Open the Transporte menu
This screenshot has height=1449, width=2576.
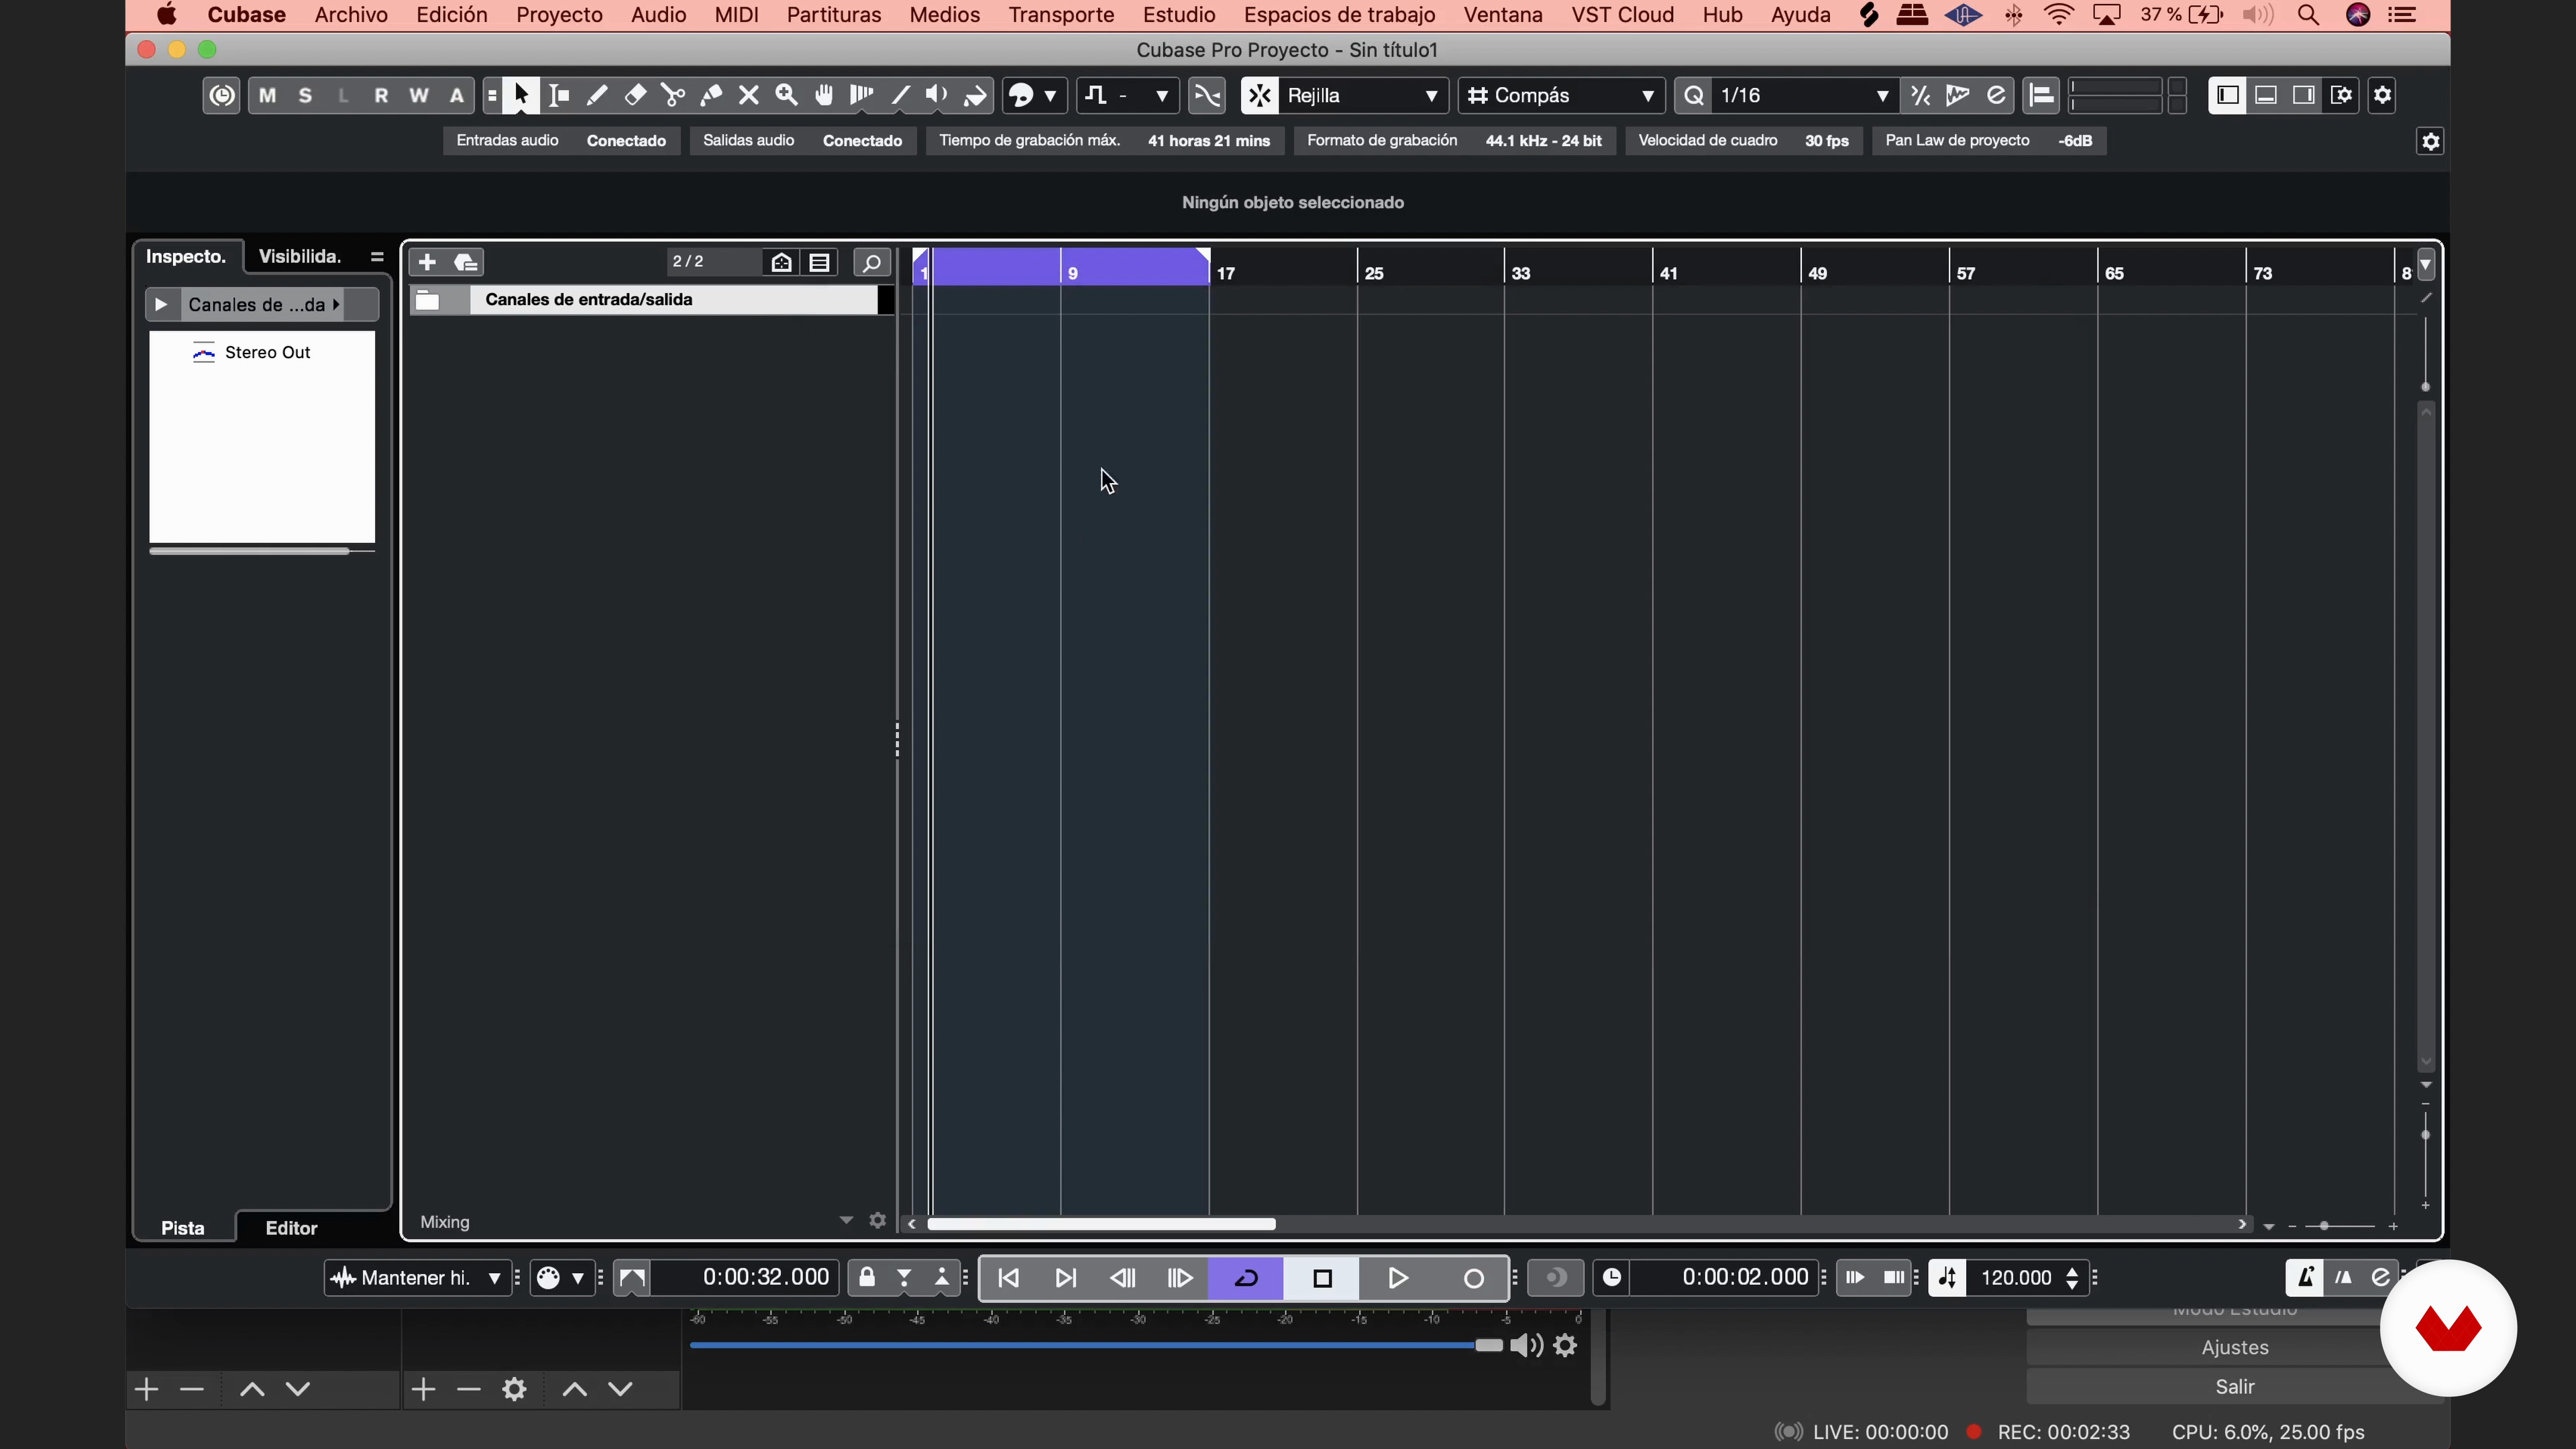point(1061,15)
